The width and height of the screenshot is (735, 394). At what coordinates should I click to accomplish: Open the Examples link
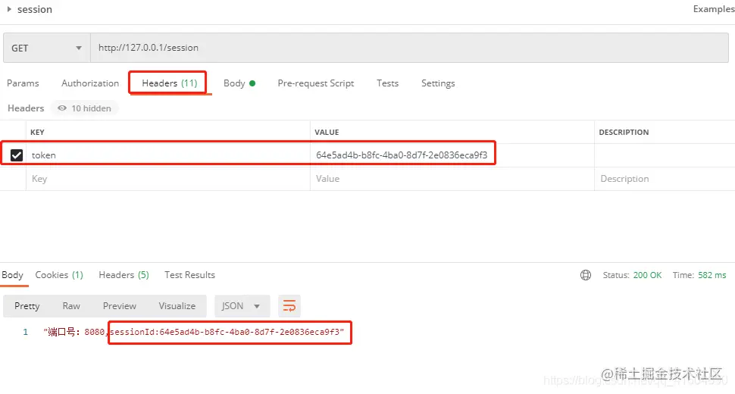714,9
